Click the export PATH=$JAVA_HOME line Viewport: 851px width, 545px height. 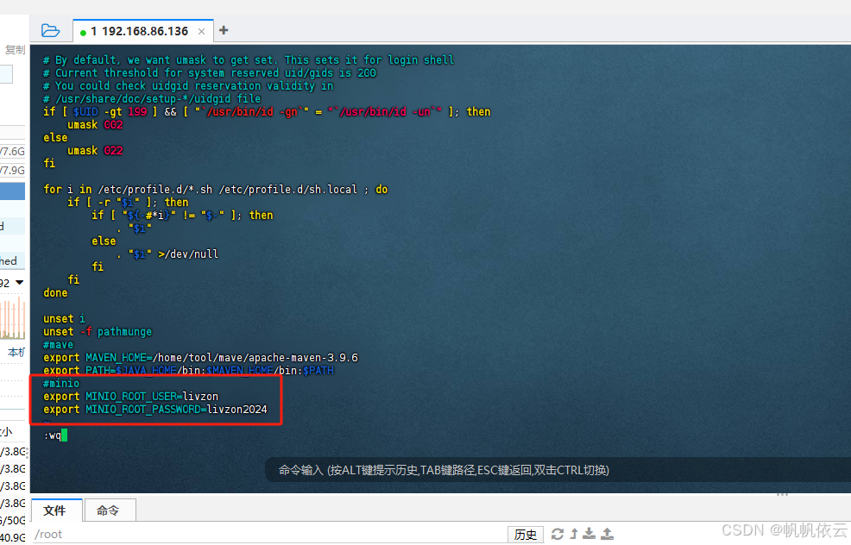(188, 371)
